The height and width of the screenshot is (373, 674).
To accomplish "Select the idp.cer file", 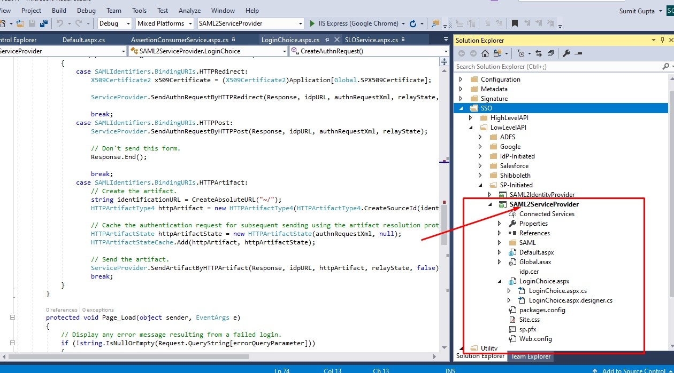I will [x=529, y=272].
